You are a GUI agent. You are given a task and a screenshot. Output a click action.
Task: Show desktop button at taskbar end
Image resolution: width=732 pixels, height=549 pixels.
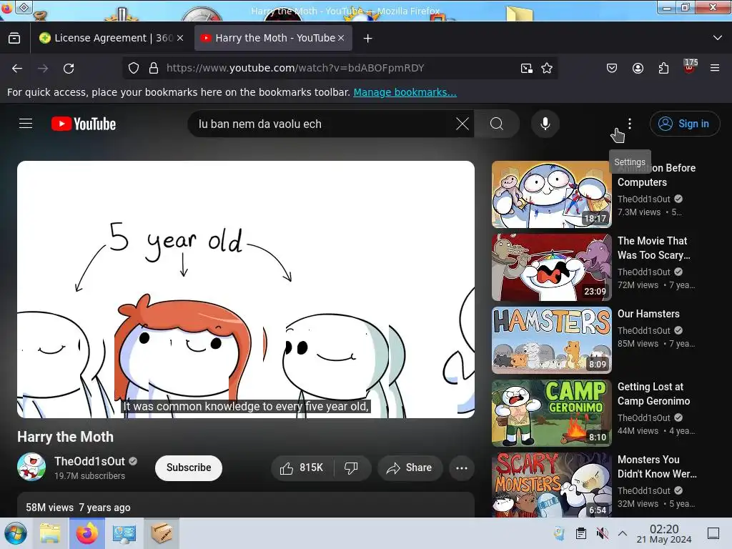713,533
